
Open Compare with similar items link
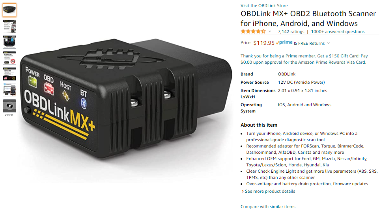tap(268, 206)
